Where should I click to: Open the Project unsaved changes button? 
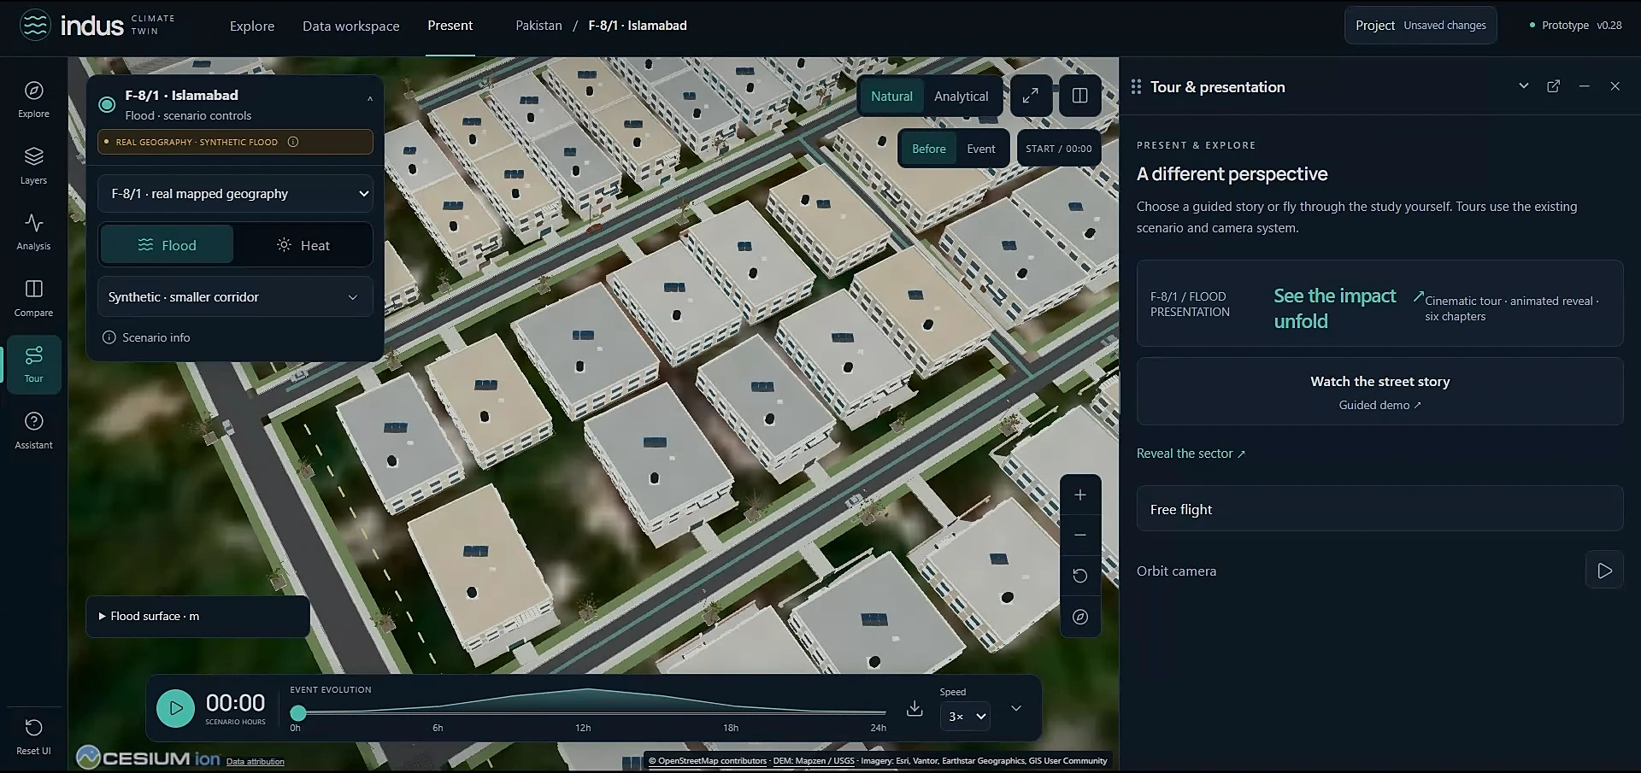point(1420,26)
